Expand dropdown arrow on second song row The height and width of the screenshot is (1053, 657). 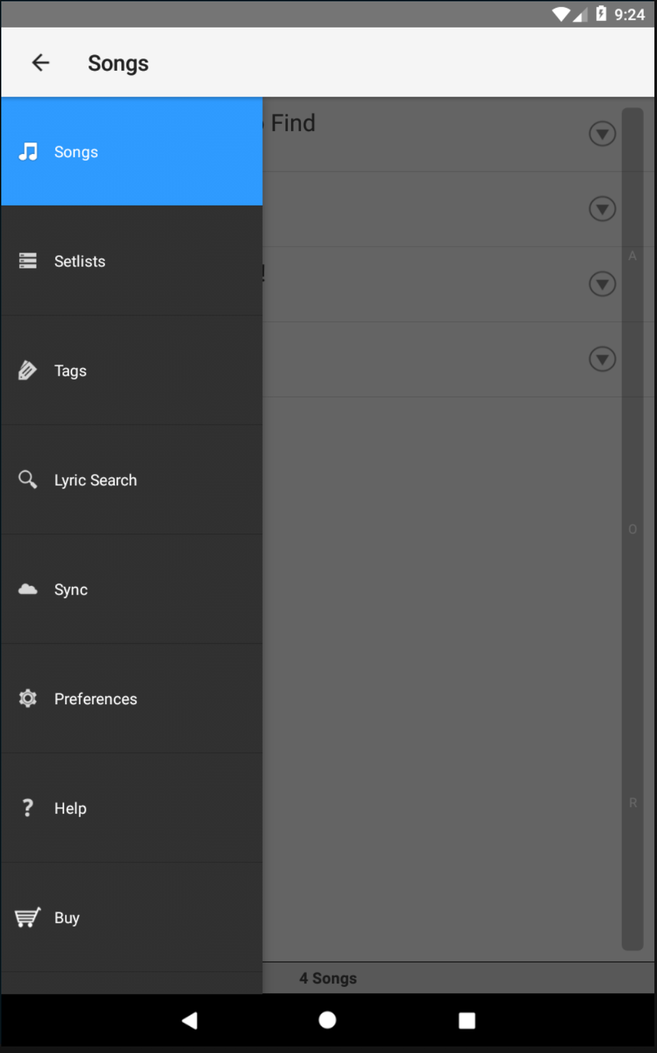pyautogui.click(x=602, y=209)
